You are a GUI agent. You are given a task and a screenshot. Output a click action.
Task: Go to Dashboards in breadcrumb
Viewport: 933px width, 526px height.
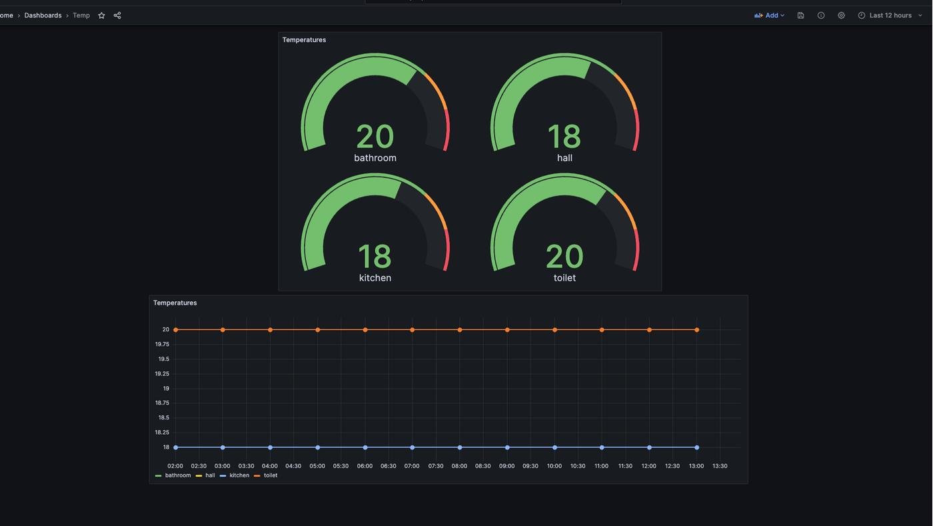[43, 15]
